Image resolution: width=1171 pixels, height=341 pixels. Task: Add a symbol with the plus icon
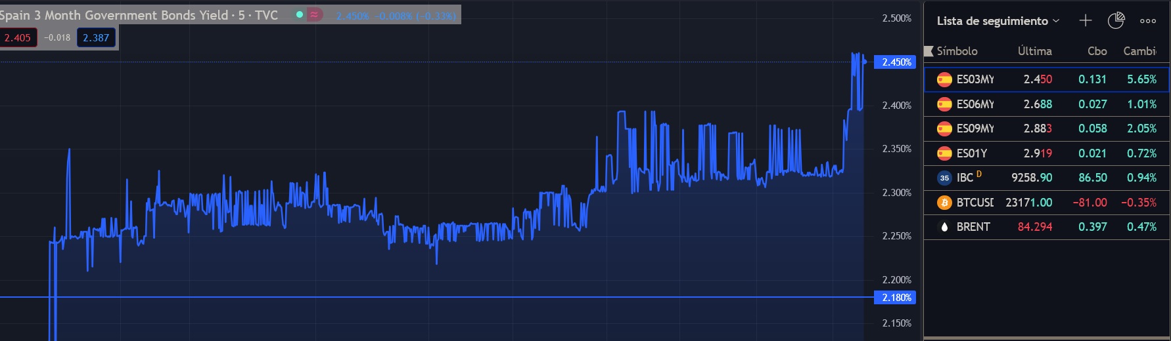point(1086,21)
